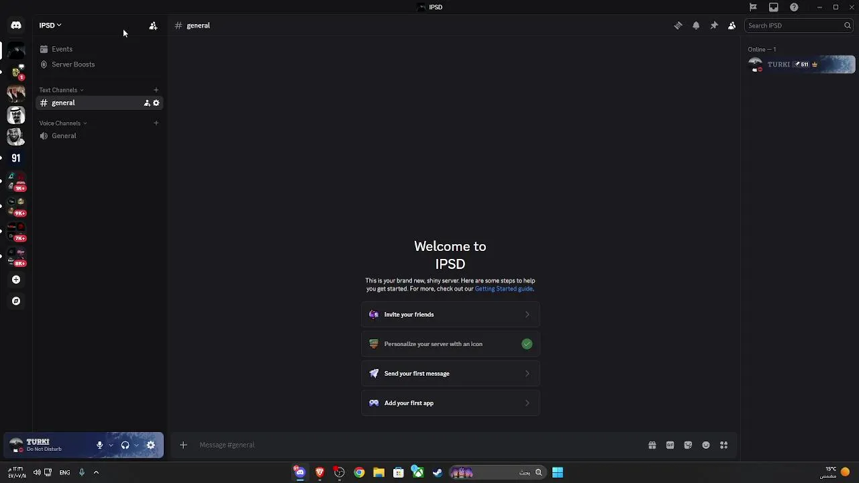Open Discover servers compass icon
This screenshot has width=859, height=483.
16,301
